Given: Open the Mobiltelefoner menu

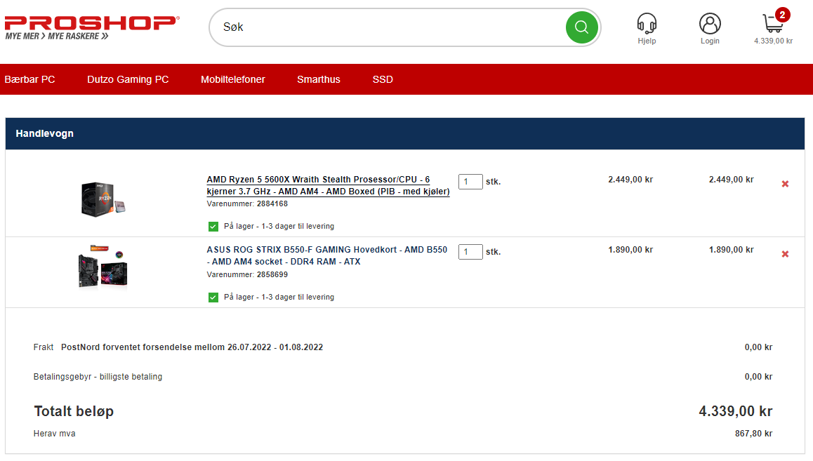Looking at the screenshot, I should pos(233,79).
